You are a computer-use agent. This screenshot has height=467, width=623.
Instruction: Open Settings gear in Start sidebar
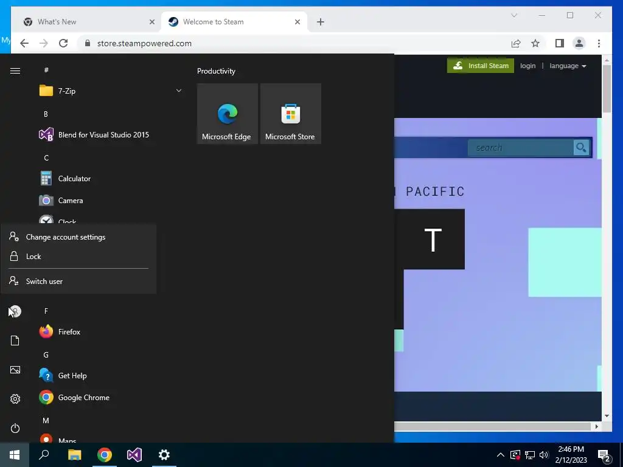point(15,399)
